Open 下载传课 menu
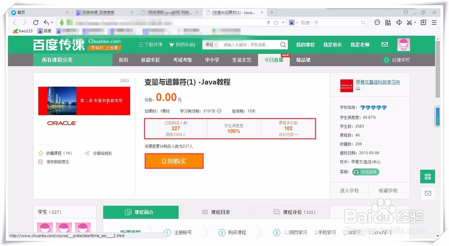 pos(150,45)
